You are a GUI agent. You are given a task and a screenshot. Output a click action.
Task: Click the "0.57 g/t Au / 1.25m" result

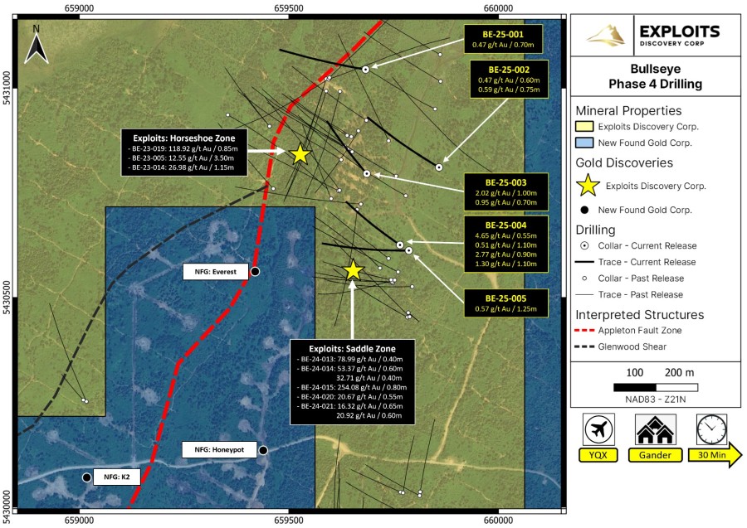(506, 308)
